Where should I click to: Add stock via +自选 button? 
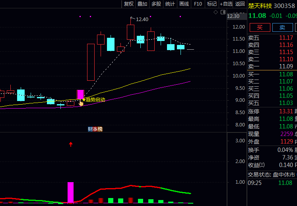(226, 4)
